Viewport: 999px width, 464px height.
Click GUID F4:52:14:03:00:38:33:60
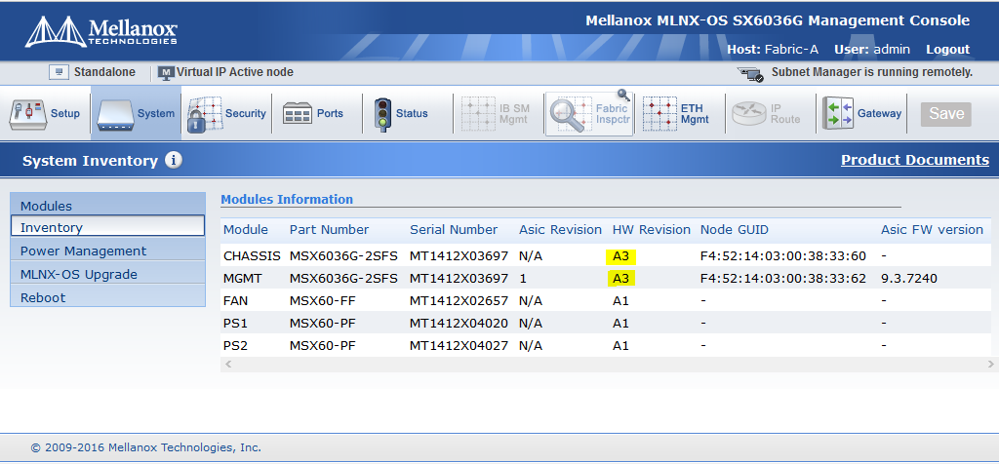(x=783, y=256)
